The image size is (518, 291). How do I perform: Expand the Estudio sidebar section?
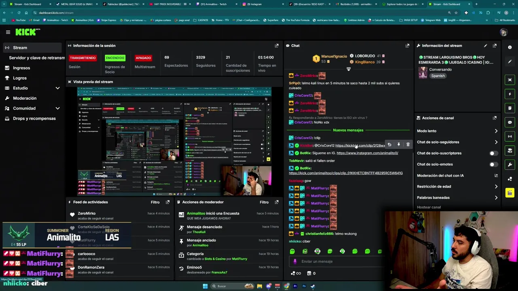pos(57,88)
